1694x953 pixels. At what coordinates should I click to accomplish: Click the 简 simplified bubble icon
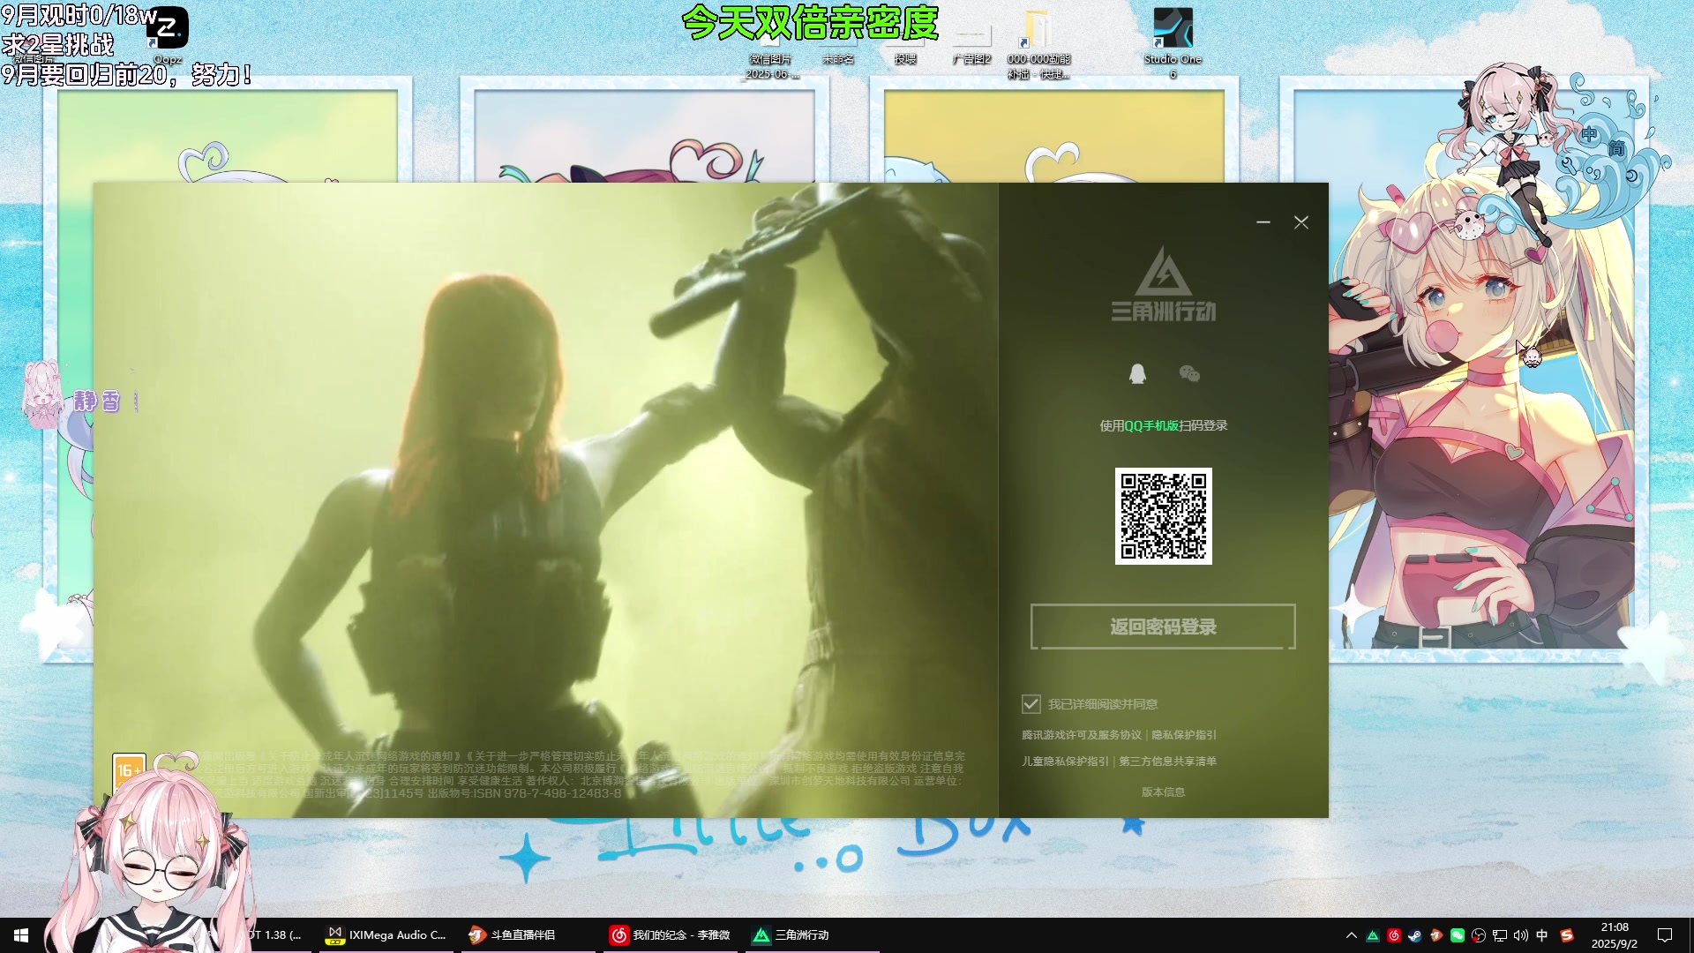pyautogui.click(x=1616, y=148)
